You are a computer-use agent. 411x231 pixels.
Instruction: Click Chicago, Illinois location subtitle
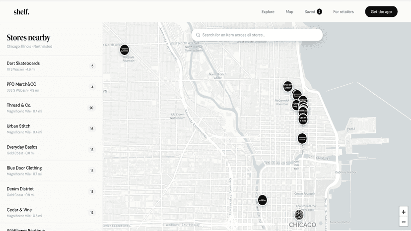pos(29,47)
